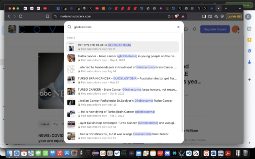Open Tasks checkmark icon in background window side panel
The width and height of the screenshot is (255, 159).
pos(249,51)
